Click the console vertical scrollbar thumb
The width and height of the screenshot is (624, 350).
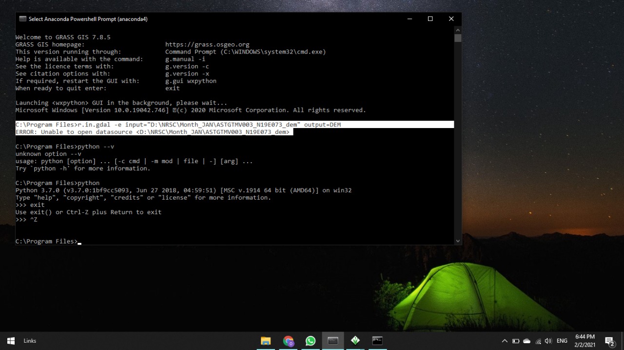point(458,38)
